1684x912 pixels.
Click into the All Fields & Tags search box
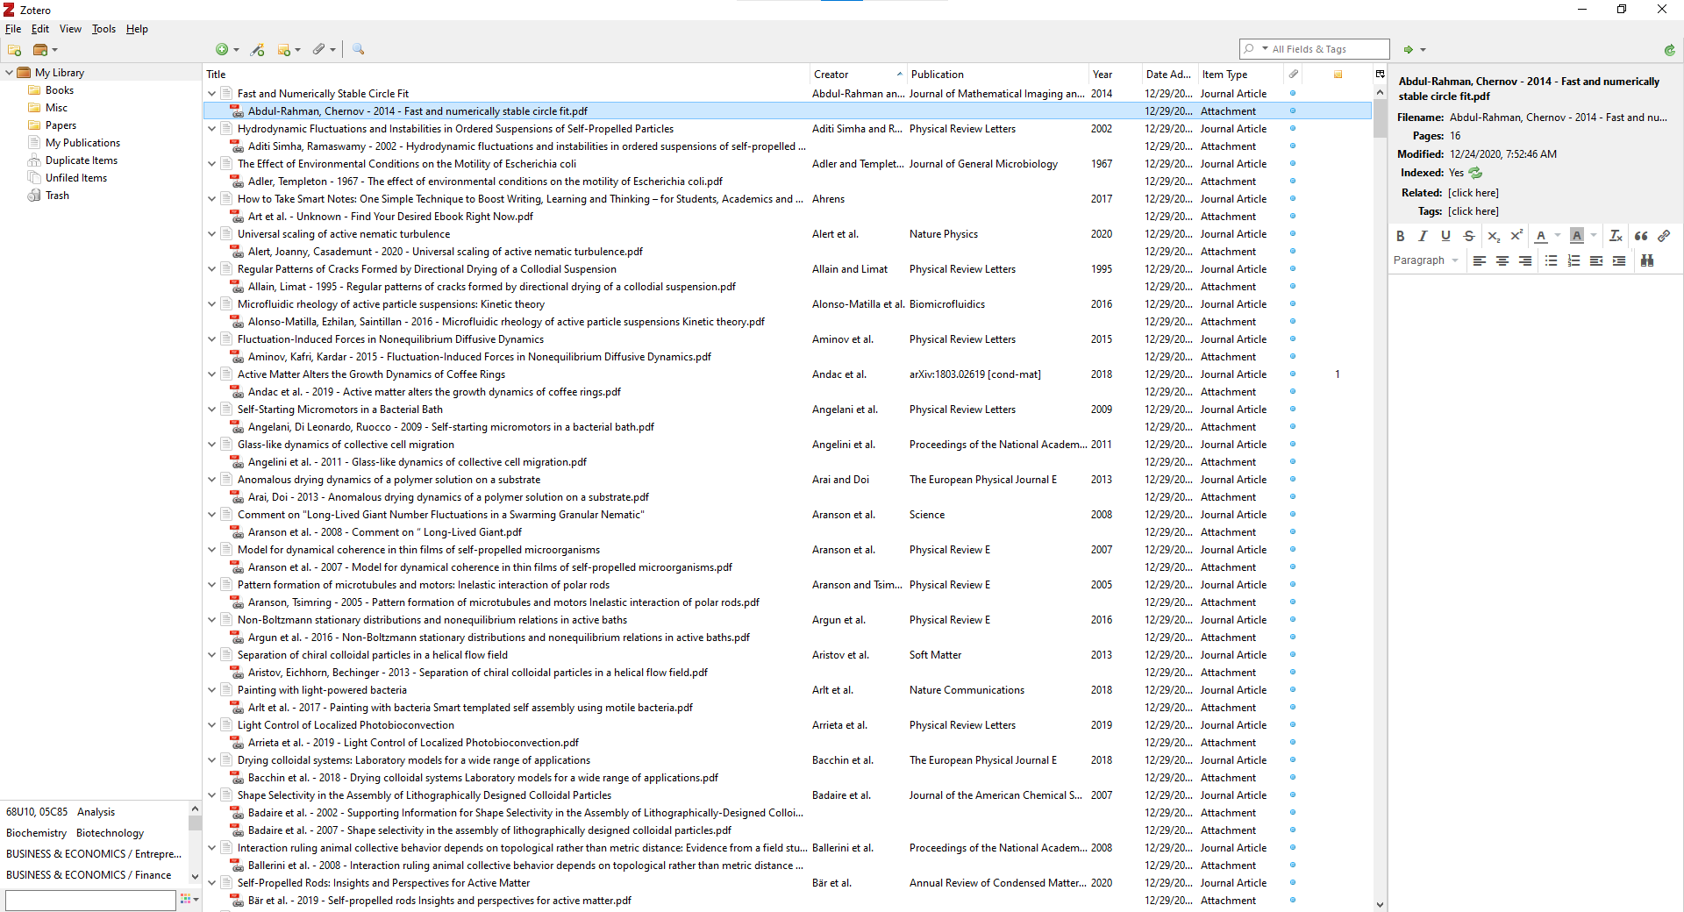click(x=1329, y=49)
